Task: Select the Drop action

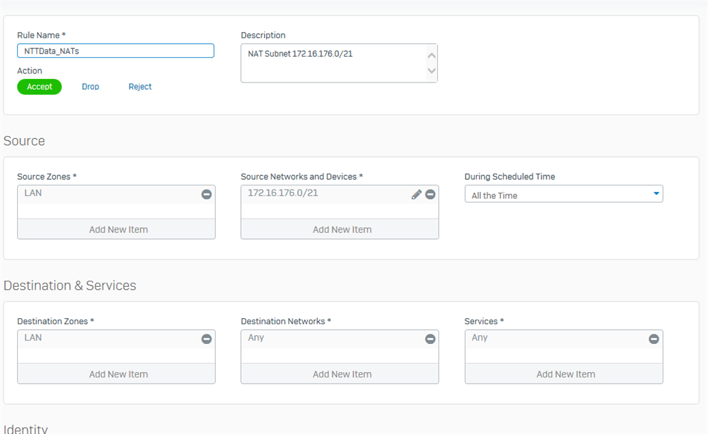Action: pos(91,87)
